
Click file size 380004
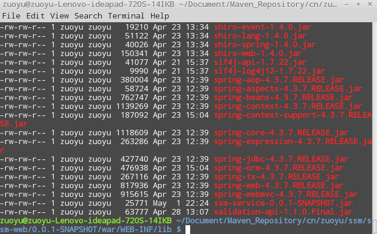tap(134, 80)
